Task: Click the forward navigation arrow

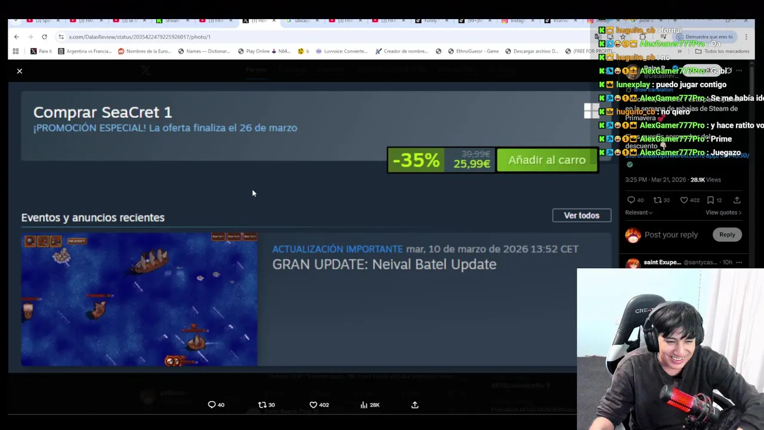Action: (30, 36)
